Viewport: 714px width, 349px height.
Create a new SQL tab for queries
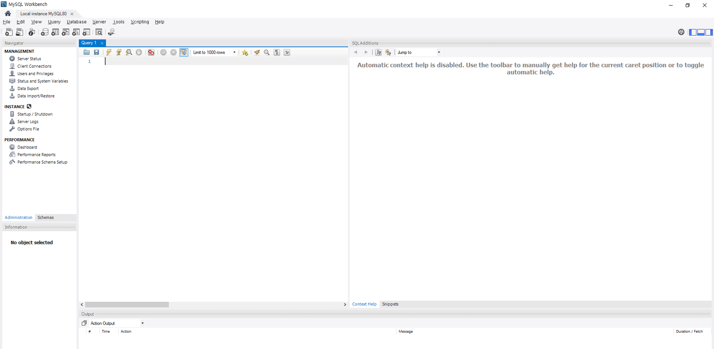(9, 32)
